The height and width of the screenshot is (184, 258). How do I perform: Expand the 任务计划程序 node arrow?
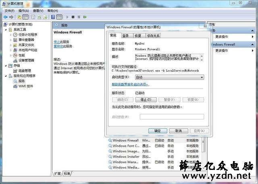pos(10,35)
